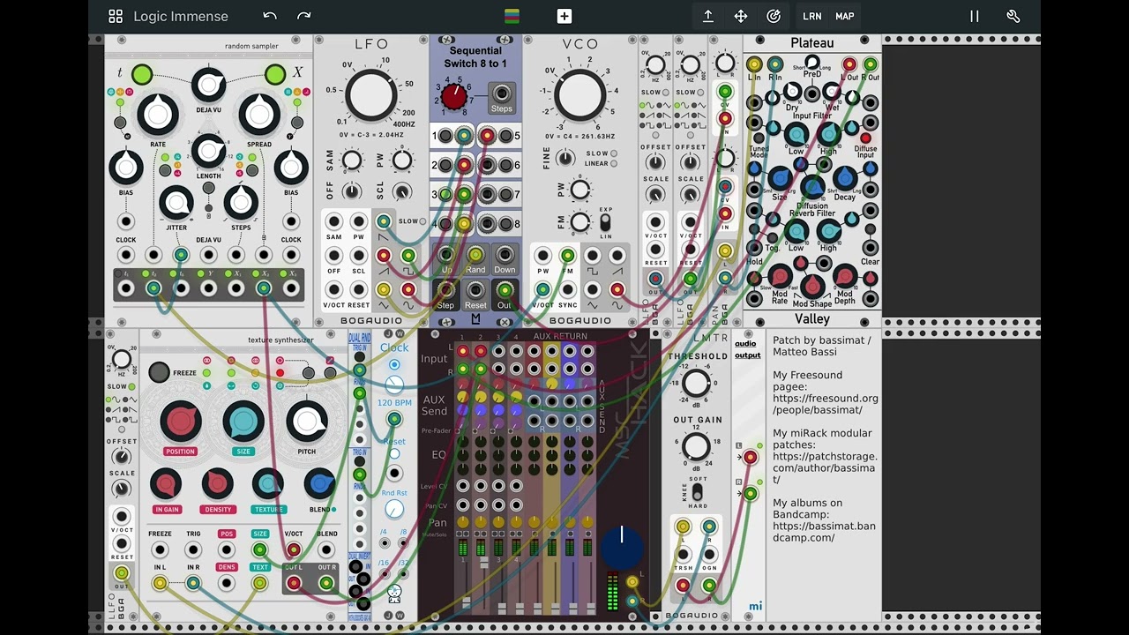This screenshot has width=1129, height=635.
Task: Click the Clock BPM tempo knob
Action: tap(394, 385)
